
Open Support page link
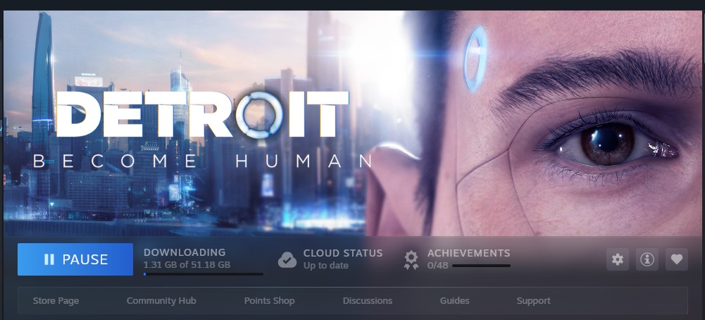coord(533,301)
